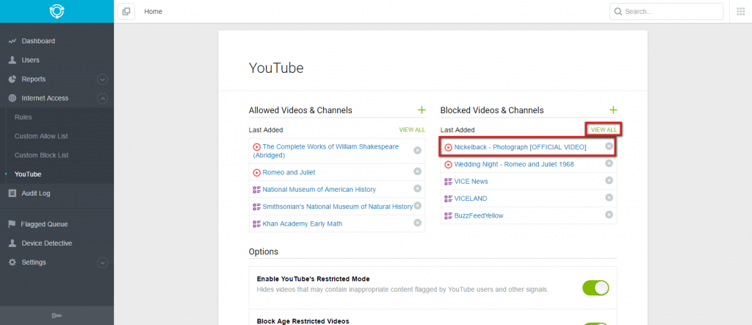
Task: Remove Wedding Night - Romeo and Juliet 1968
Action: (x=609, y=163)
